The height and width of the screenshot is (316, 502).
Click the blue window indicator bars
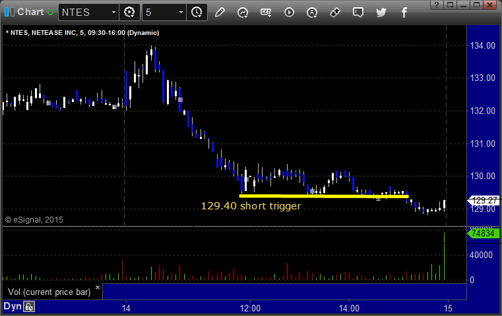(9, 12)
